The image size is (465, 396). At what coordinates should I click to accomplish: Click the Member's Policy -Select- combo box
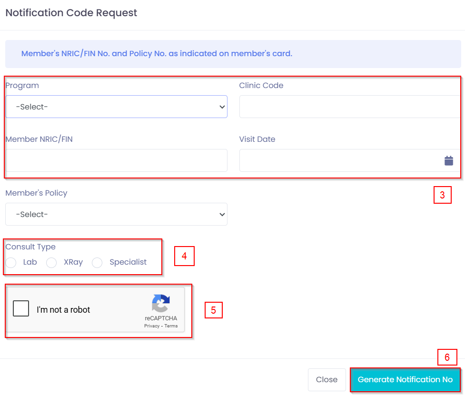(116, 214)
